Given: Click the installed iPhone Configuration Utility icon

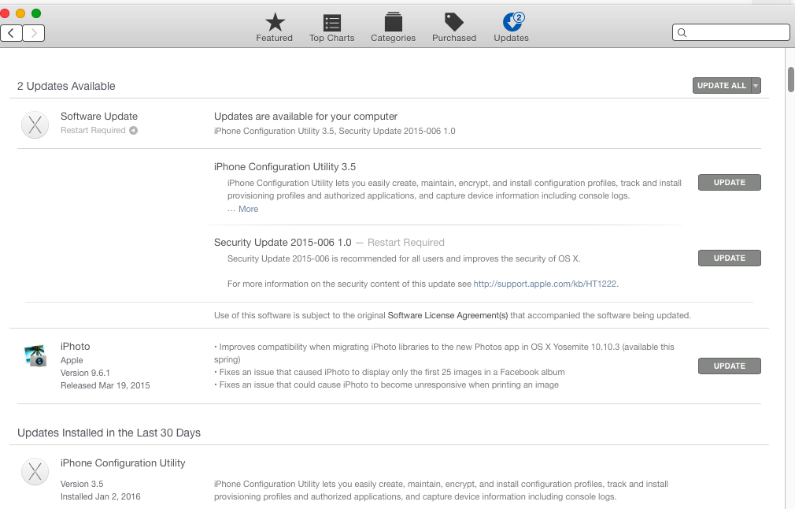Looking at the screenshot, I should tap(35, 471).
